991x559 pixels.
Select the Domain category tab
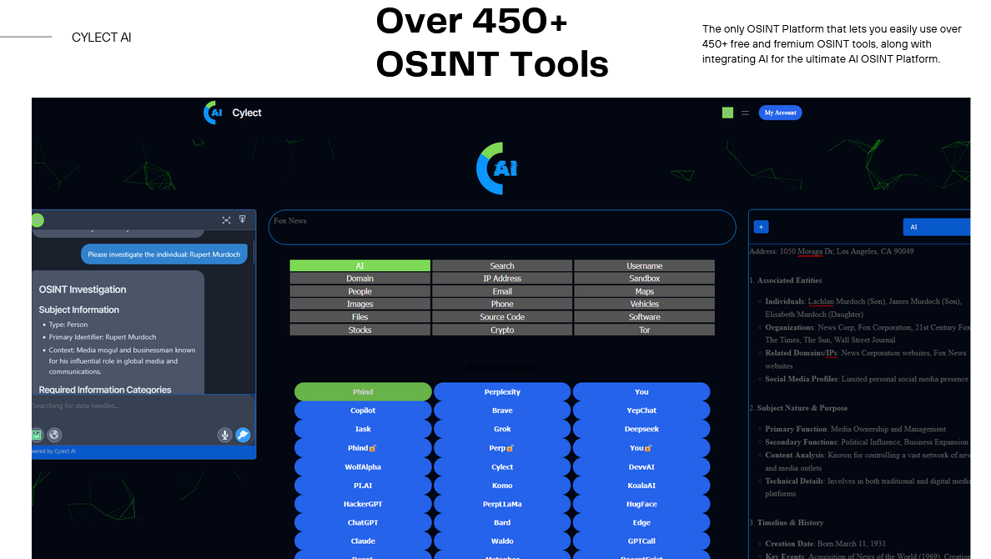coord(360,278)
